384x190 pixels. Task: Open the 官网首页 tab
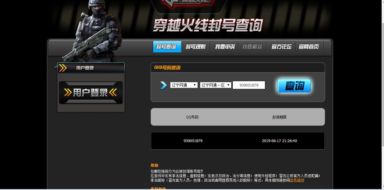click(309, 47)
